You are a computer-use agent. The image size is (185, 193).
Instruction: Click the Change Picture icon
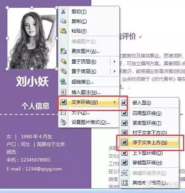click(x=63, y=51)
